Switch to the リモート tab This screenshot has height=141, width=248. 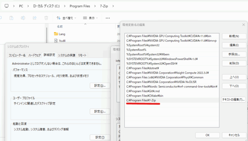pos(82,55)
